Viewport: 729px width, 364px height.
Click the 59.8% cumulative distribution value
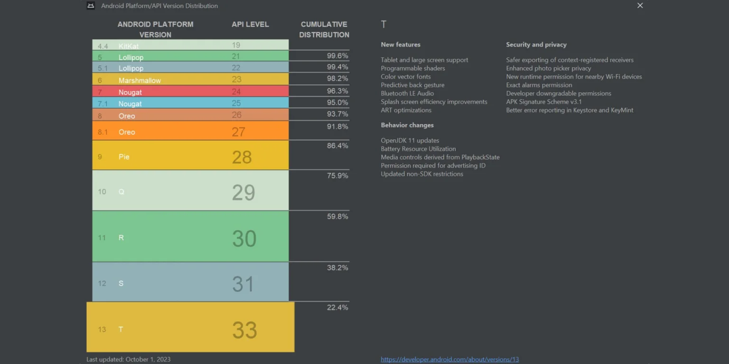337,216
